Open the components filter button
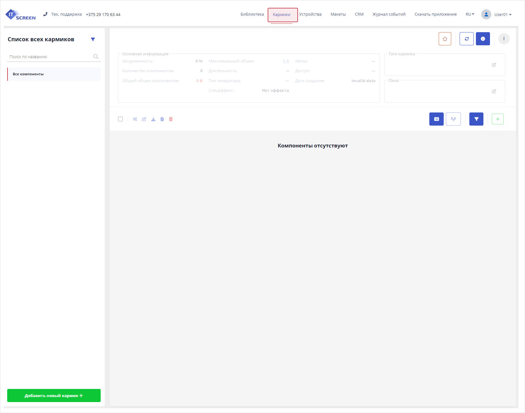Viewport: 525px width, 413px height. 476,119
